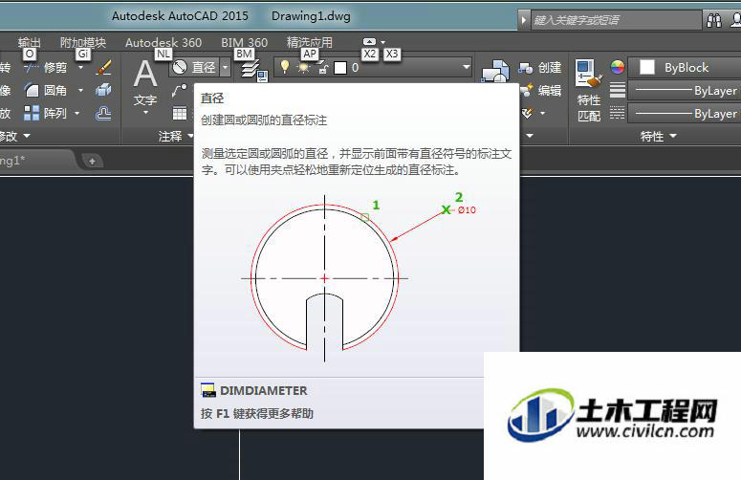Select the 修剪 (Trim) tool
Viewport: 741px width, 480px height.
[x=46, y=68]
